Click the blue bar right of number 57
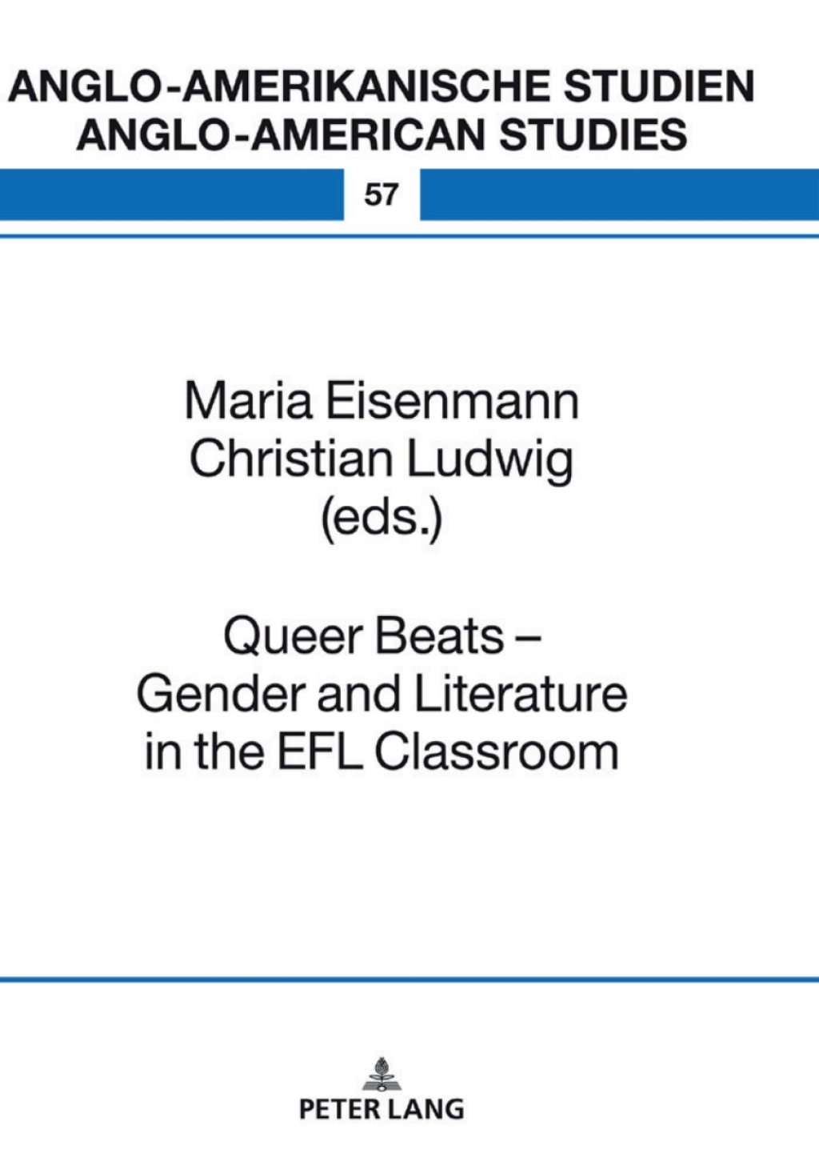The width and height of the screenshot is (819, 1162). click(619, 194)
